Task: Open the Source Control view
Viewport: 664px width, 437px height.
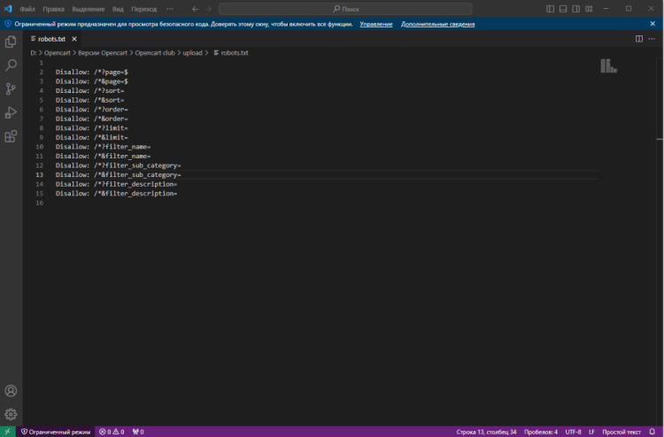Action: click(x=11, y=88)
